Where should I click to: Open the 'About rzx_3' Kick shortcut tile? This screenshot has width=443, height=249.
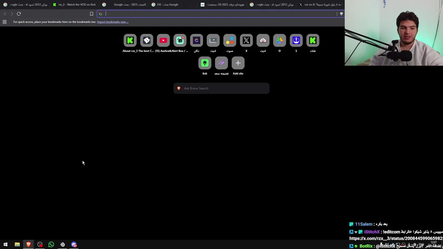[130, 41]
